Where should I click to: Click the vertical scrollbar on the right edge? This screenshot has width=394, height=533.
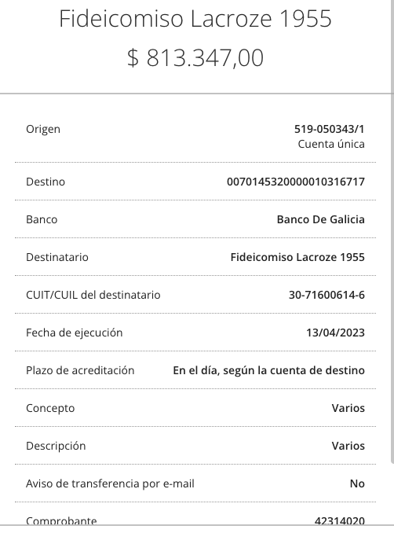(392, 231)
